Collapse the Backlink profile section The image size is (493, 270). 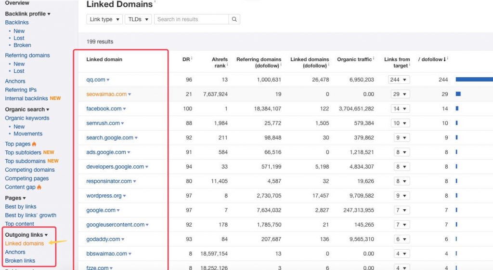click(x=27, y=14)
